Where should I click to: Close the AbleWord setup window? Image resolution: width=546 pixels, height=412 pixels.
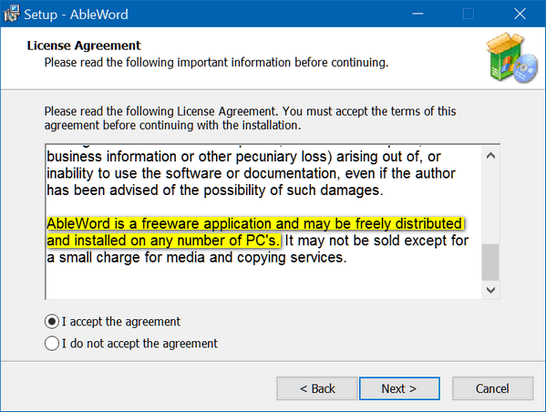(520, 14)
